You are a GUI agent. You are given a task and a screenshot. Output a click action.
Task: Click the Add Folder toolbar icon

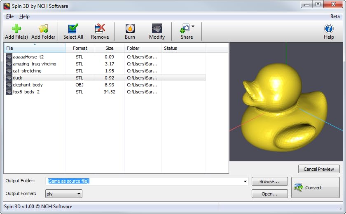(x=43, y=28)
